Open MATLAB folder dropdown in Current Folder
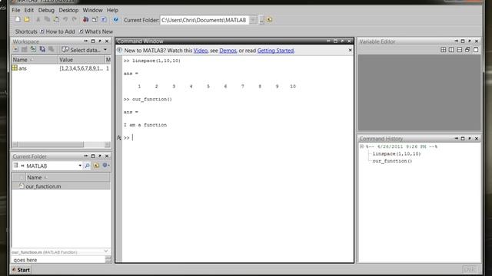492x276 pixels. (80, 166)
